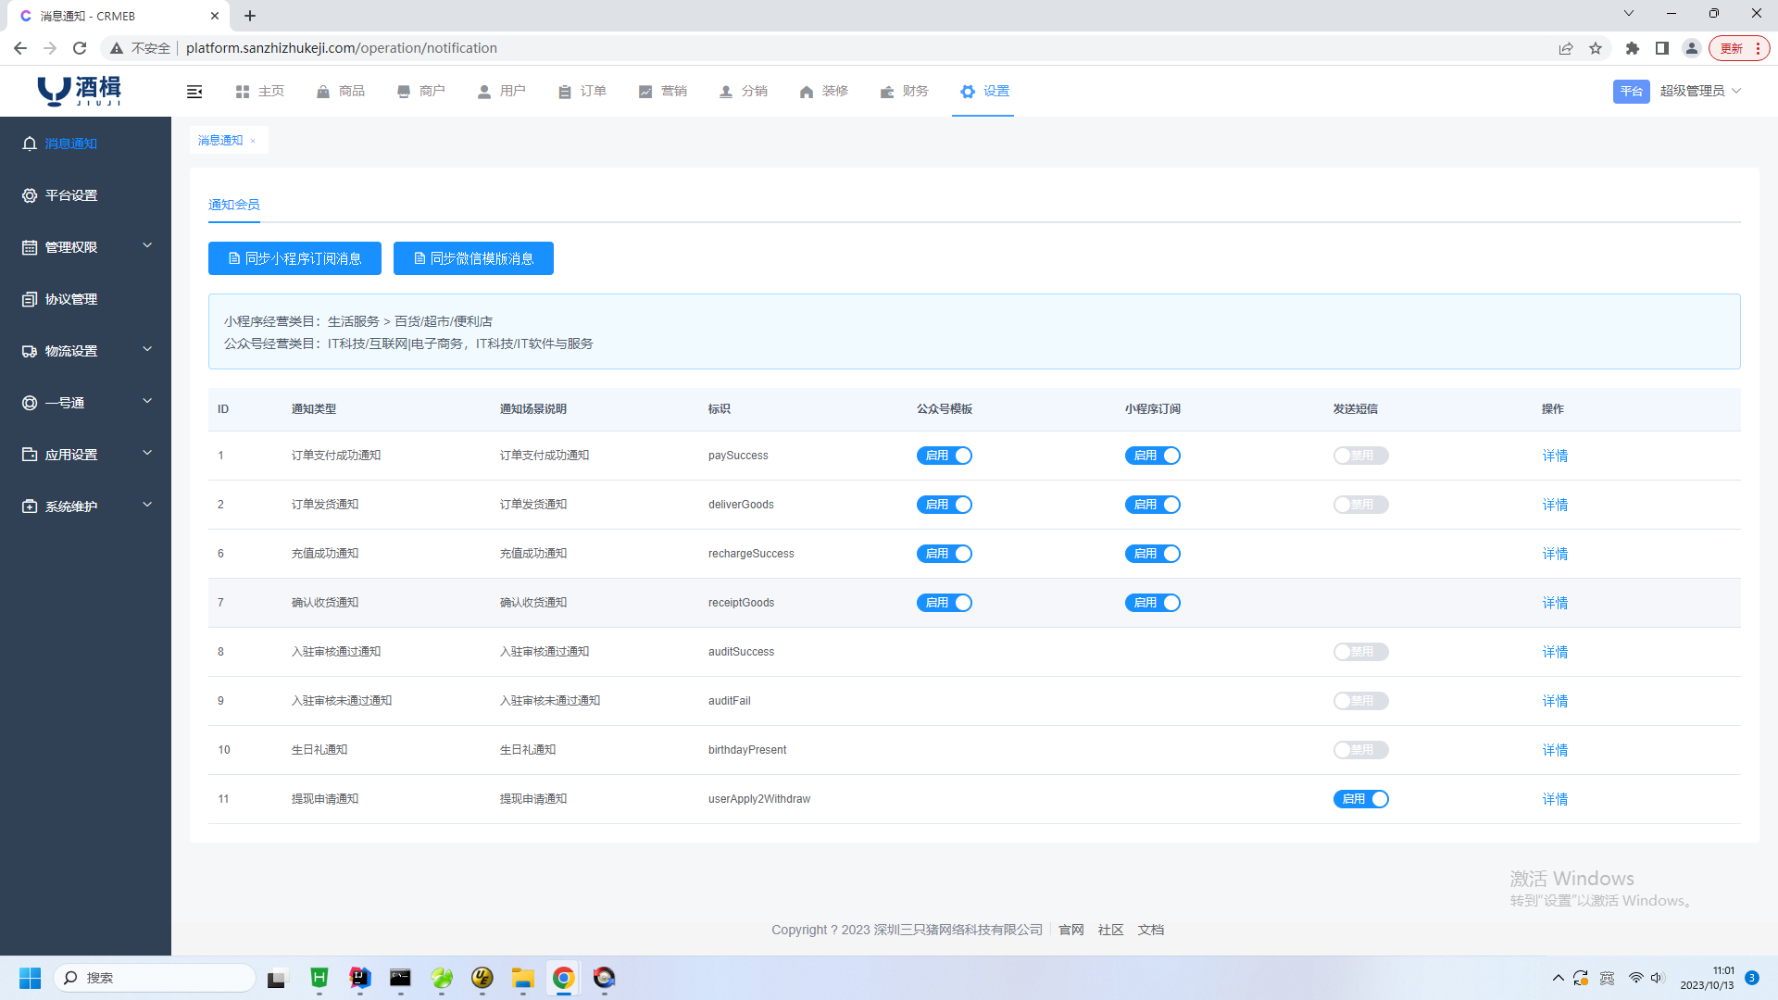Click the 营销 chart icon
Image resolution: width=1778 pixels, height=1000 pixels.
(x=645, y=91)
